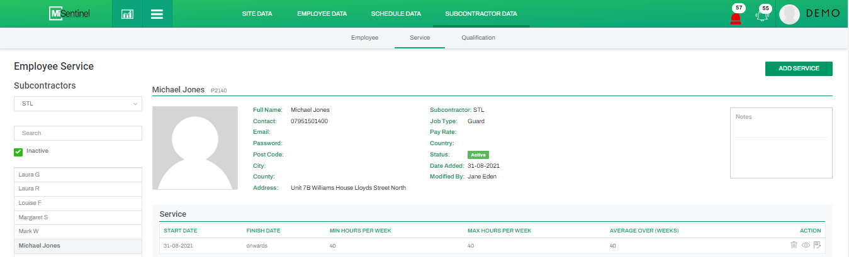Open the Schedule Data menu
Viewport: 849px width, 257px height.
pos(396,14)
